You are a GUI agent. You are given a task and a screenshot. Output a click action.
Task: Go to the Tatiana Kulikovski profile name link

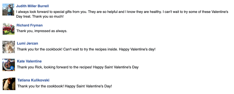[x=34, y=80]
